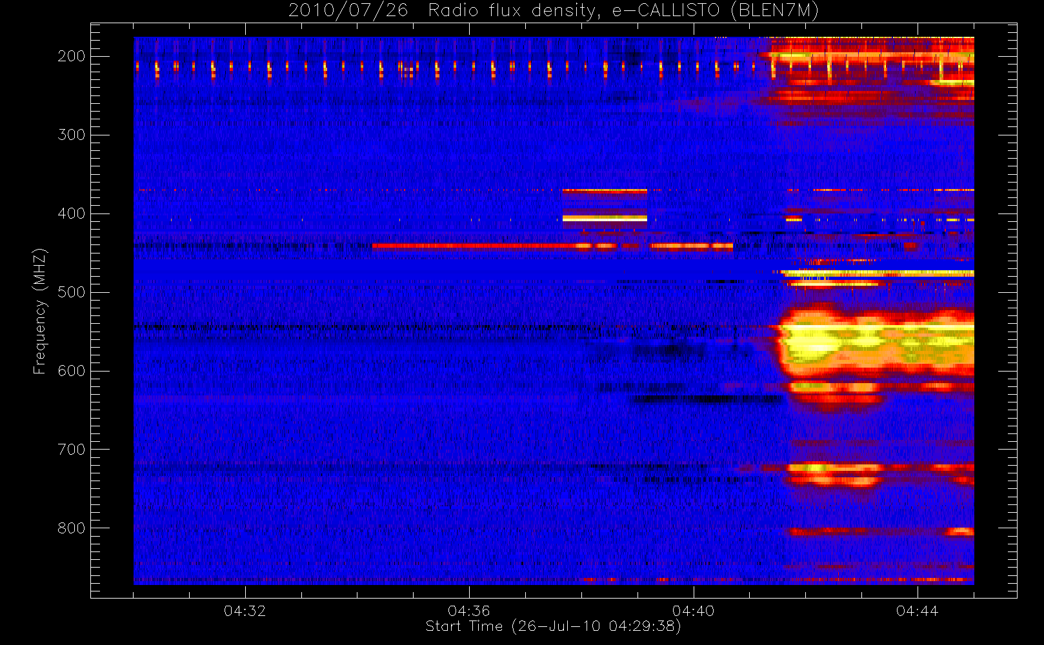The height and width of the screenshot is (645, 1044).
Task: Select the 04:40 time tick label
Action: [x=693, y=611]
